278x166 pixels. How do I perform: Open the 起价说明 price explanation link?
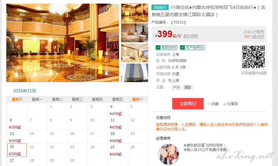(191, 36)
